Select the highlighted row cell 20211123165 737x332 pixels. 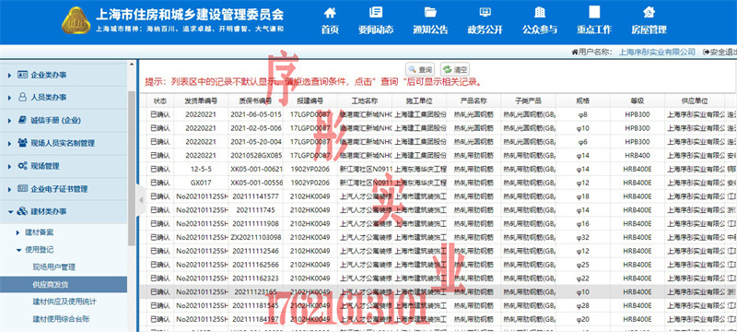pos(256,291)
